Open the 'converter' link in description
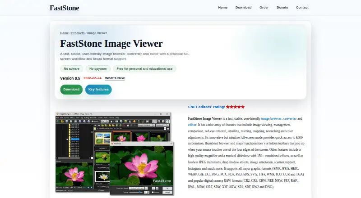 pyautogui.click(x=290, y=118)
